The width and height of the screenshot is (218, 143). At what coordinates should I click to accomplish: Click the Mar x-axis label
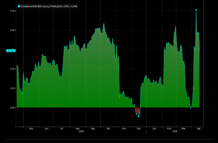pyautogui.click(x=184, y=129)
